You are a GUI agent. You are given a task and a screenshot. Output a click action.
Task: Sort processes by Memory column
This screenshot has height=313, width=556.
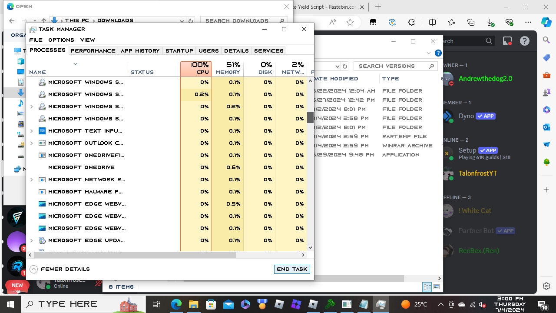[228, 69]
